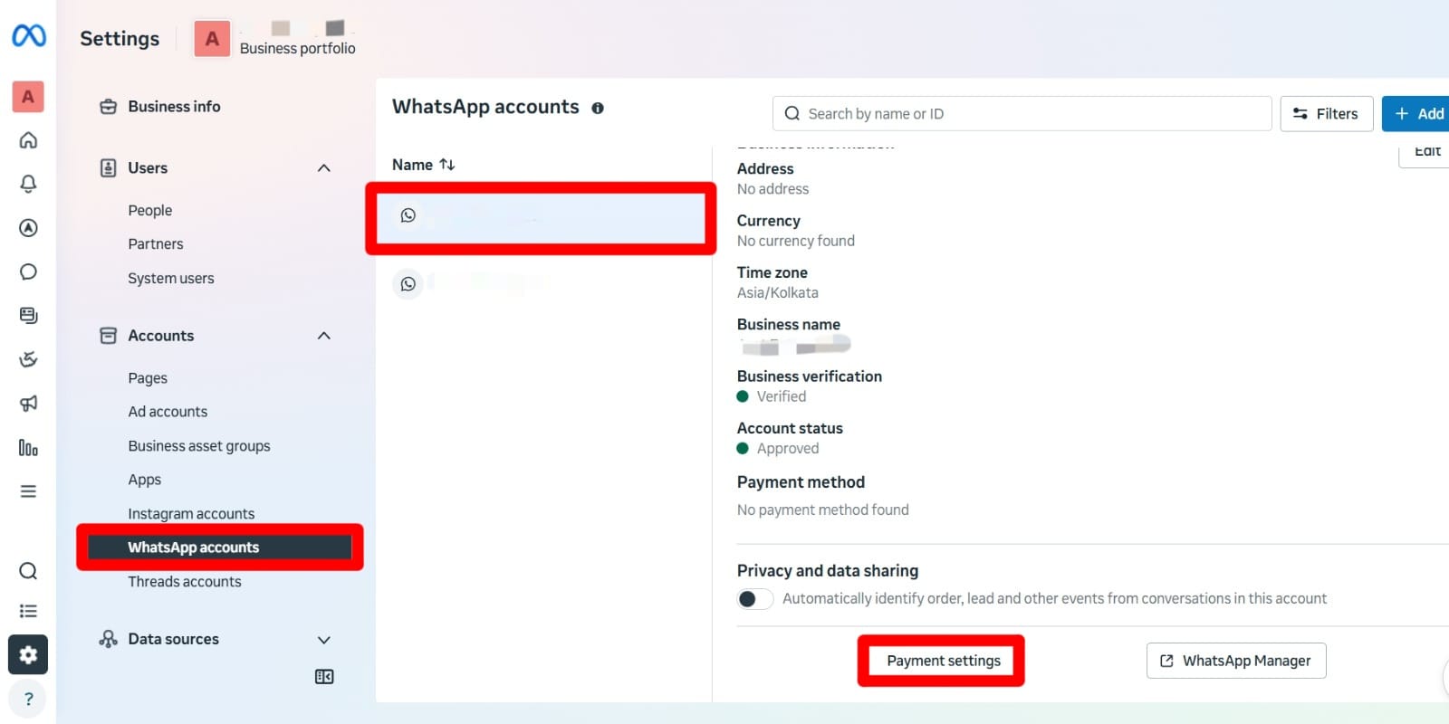Open the Instagram accounts menu item
1449x724 pixels.
pos(191,514)
